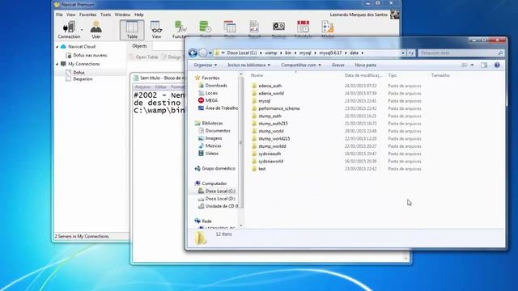Sort by Data de modificação column header
This screenshot has height=291, width=518.
pyautogui.click(x=363, y=75)
